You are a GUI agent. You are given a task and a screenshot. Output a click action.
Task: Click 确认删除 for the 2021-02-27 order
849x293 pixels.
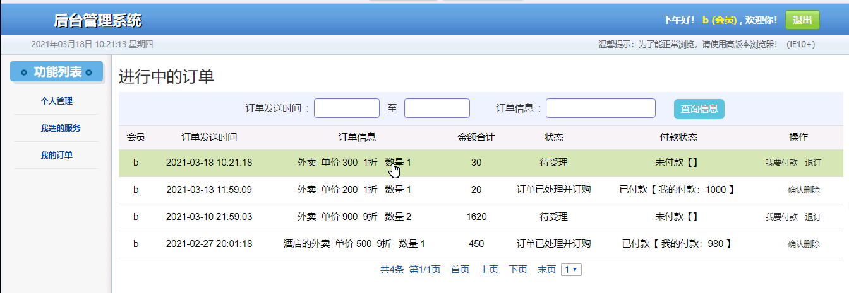coord(804,244)
